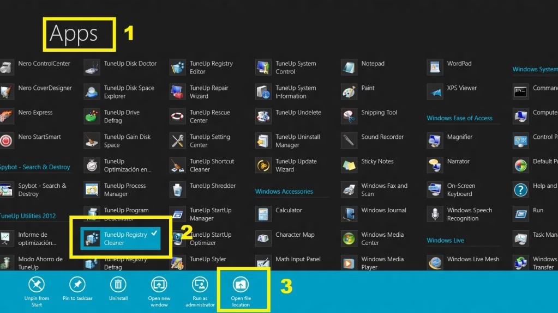Select the Windows Accessories group header
Viewport: 558px width, 313px height.
click(284, 192)
